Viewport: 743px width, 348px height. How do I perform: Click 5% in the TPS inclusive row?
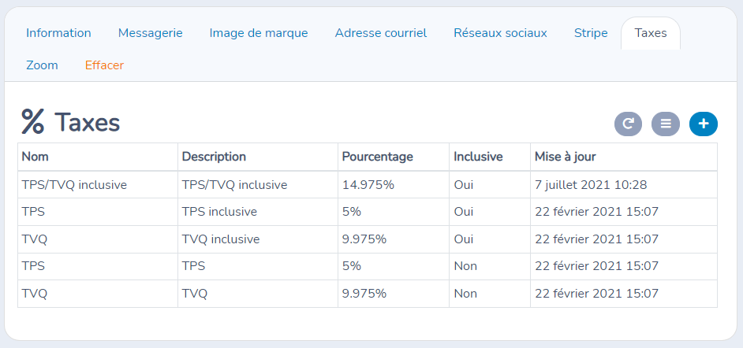pos(394,212)
